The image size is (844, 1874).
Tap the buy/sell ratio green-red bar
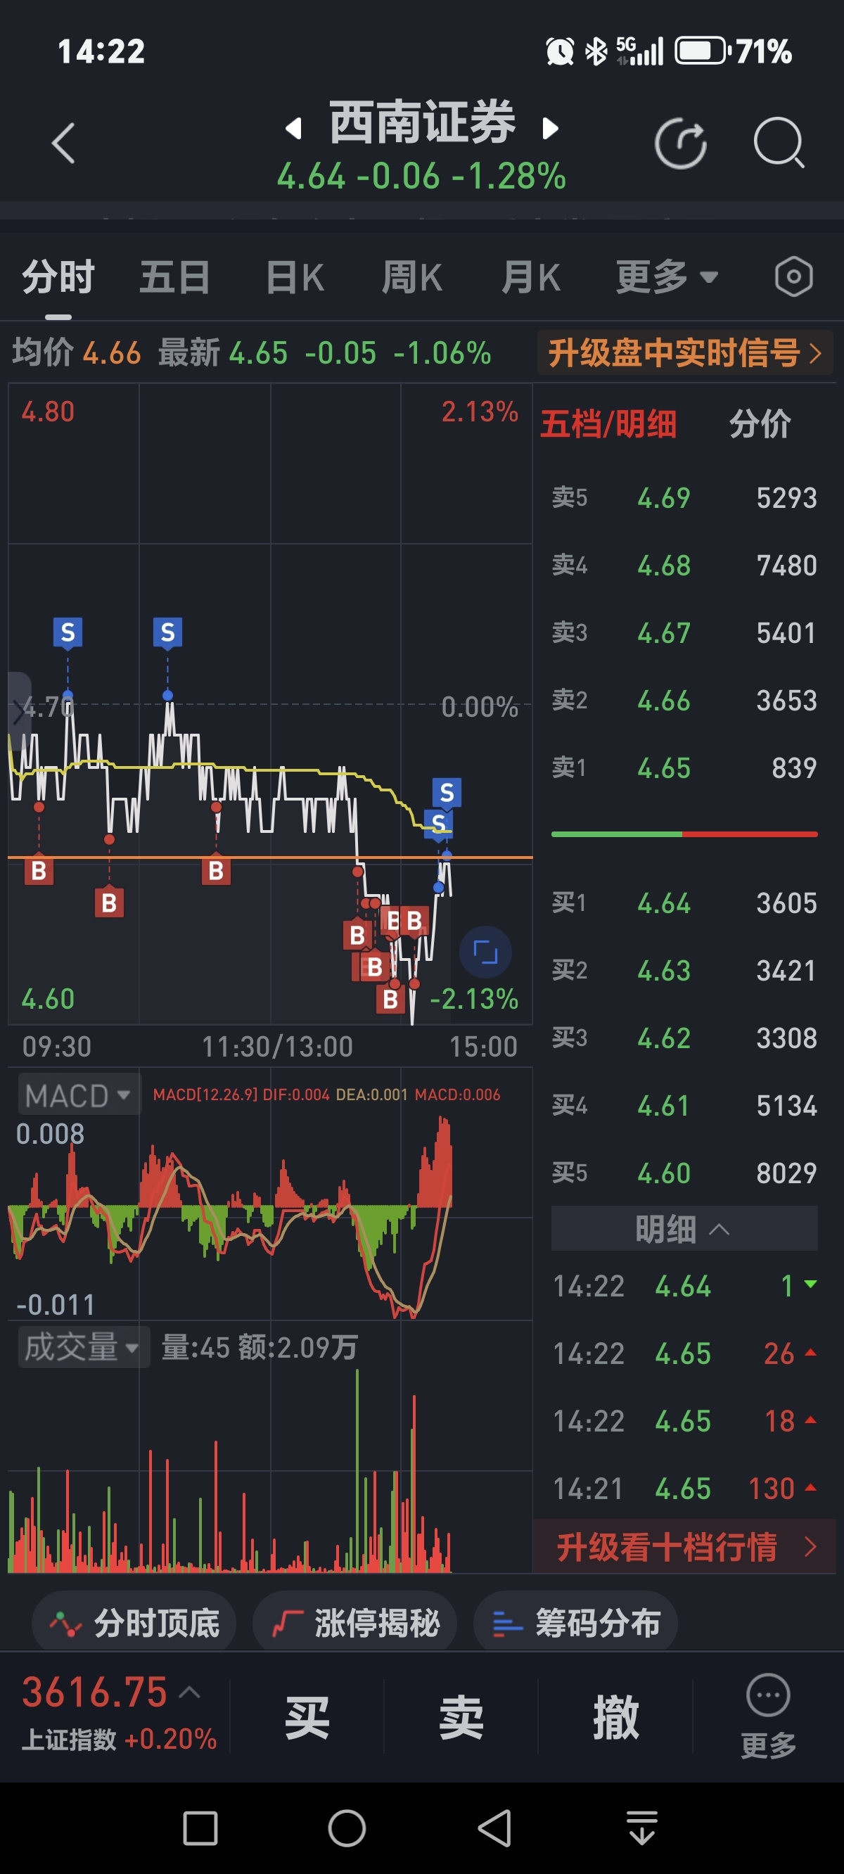[684, 834]
